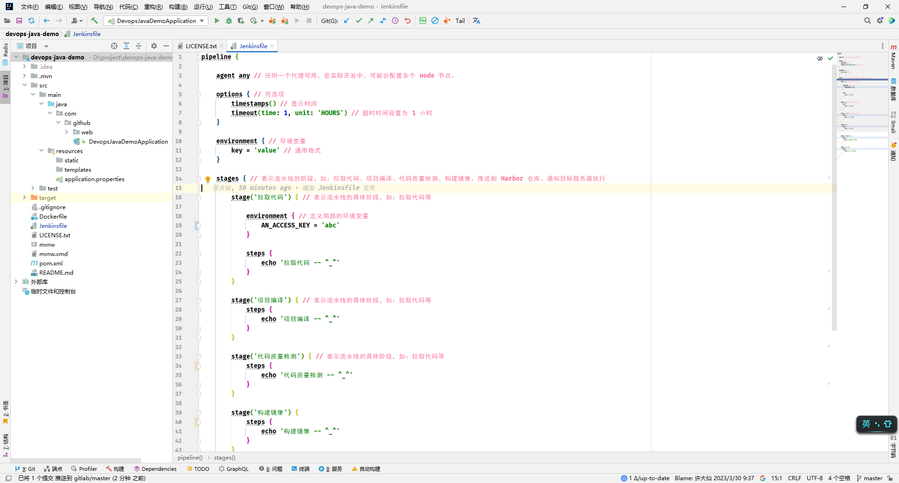The image size is (899, 483).
Task: Click the editor vertical scrollbar
Action: [834, 197]
